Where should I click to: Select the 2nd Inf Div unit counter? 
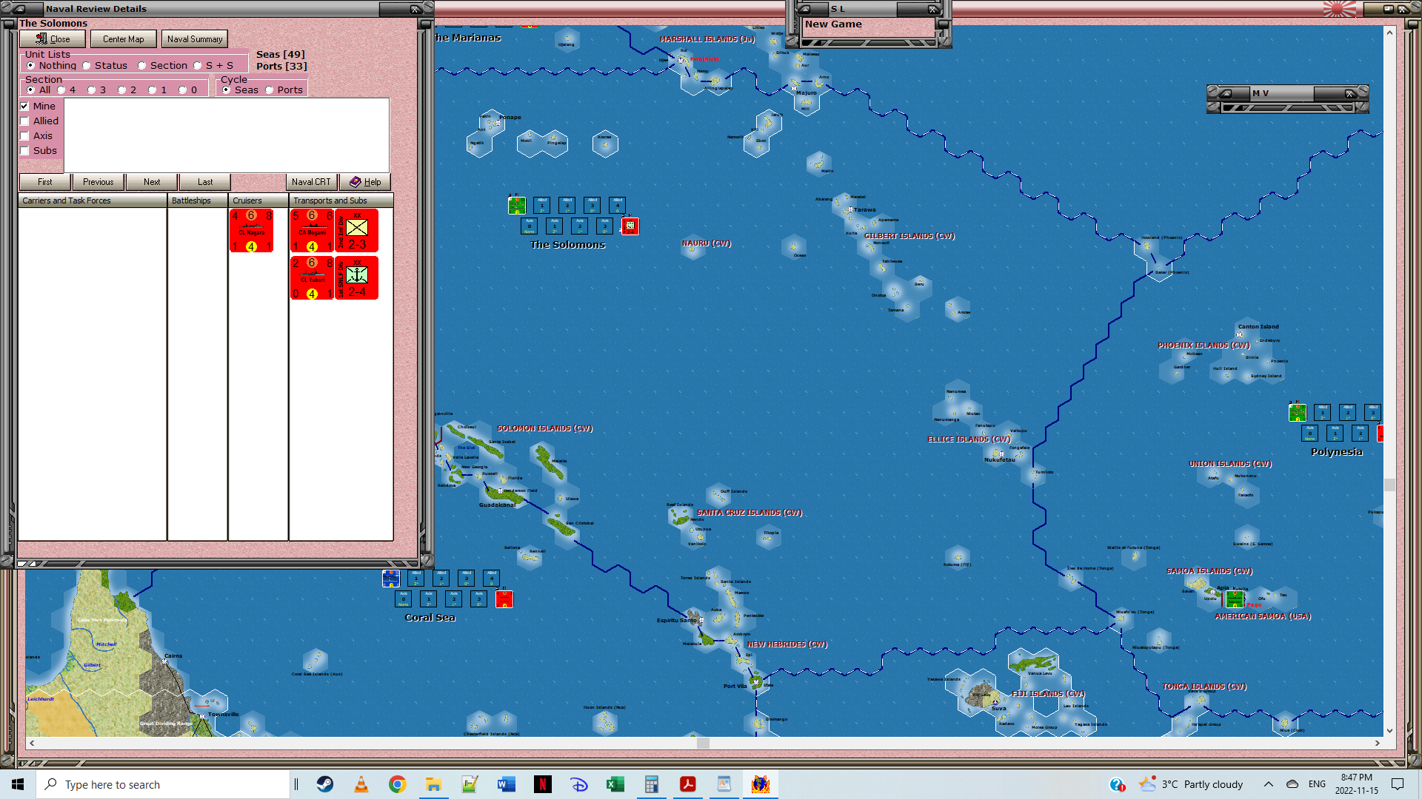point(357,231)
